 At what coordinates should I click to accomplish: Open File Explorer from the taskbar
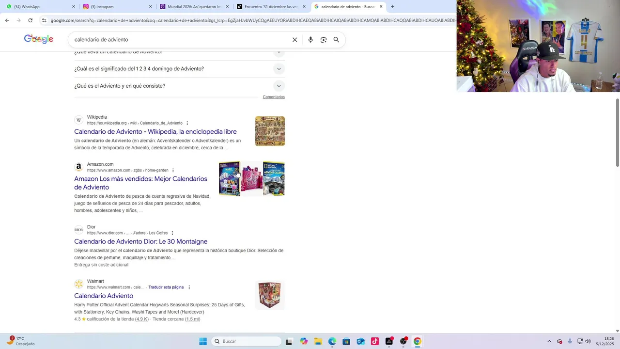point(318,341)
